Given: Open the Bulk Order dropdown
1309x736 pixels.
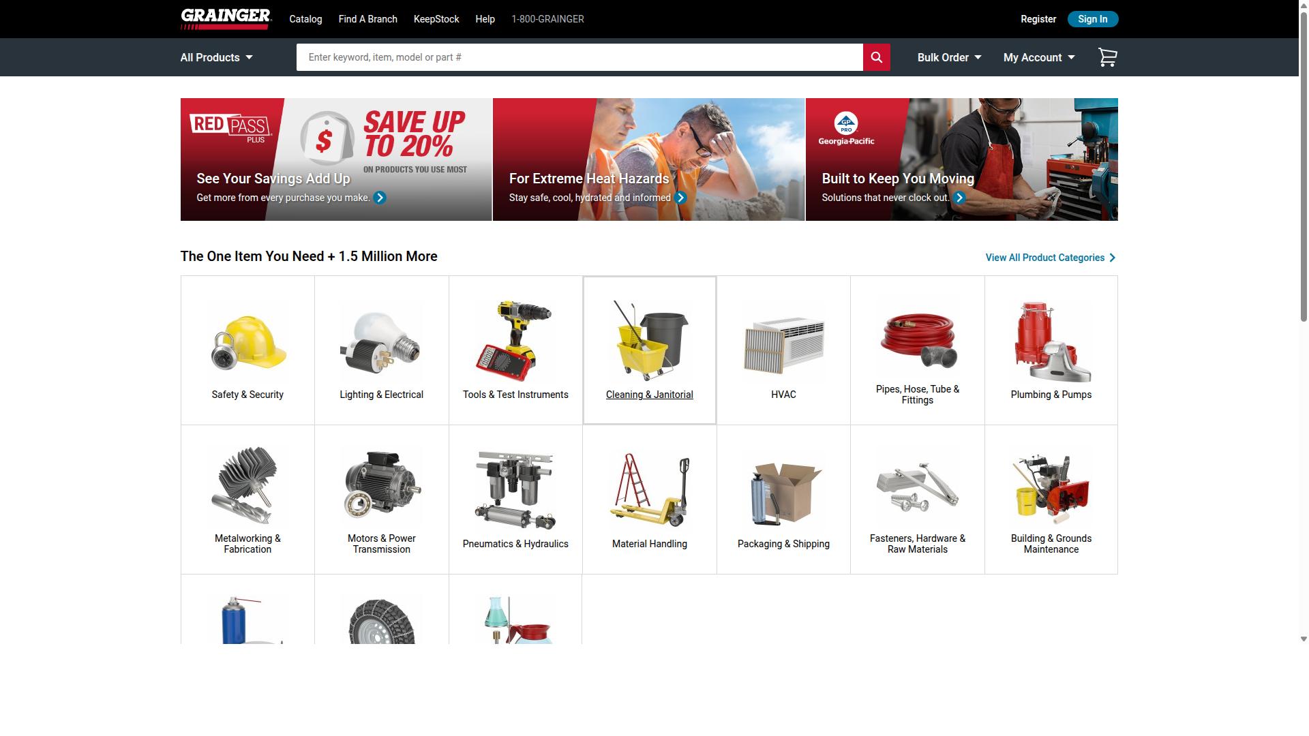Looking at the screenshot, I should 949,57.
